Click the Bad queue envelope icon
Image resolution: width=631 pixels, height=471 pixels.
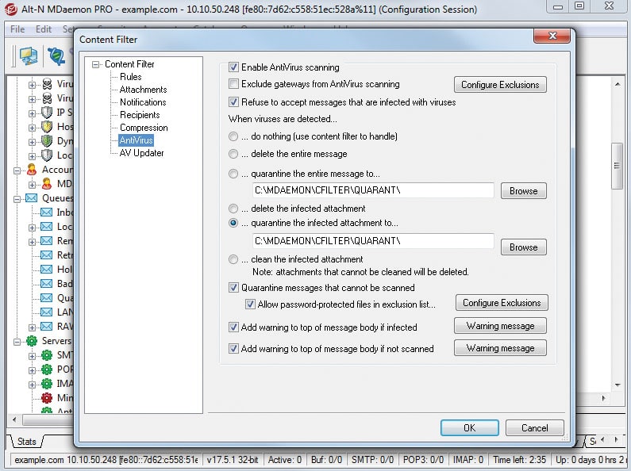(47, 284)
